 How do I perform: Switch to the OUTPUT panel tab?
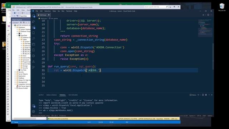pos(41,95)
